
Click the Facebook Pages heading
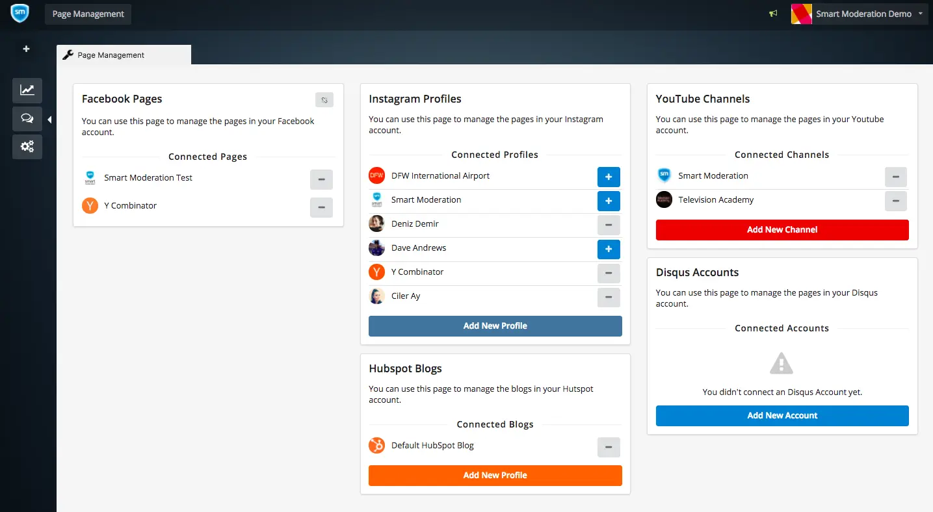coord(122,99)
